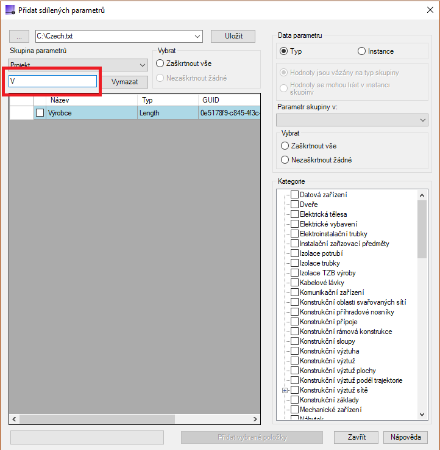Select the Typ radio button in Data parametru

283,51
